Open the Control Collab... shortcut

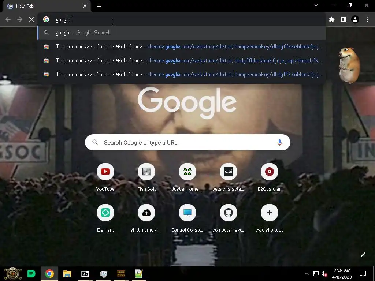click(x=187, y=218)
